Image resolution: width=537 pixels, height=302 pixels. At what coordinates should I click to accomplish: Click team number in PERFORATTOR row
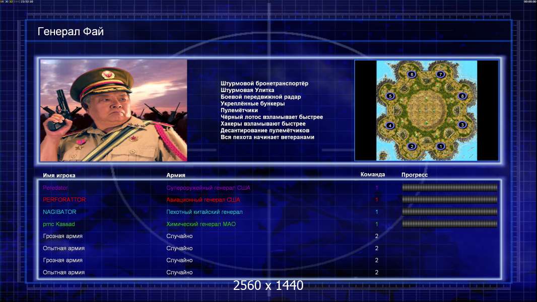coord(376,200)
